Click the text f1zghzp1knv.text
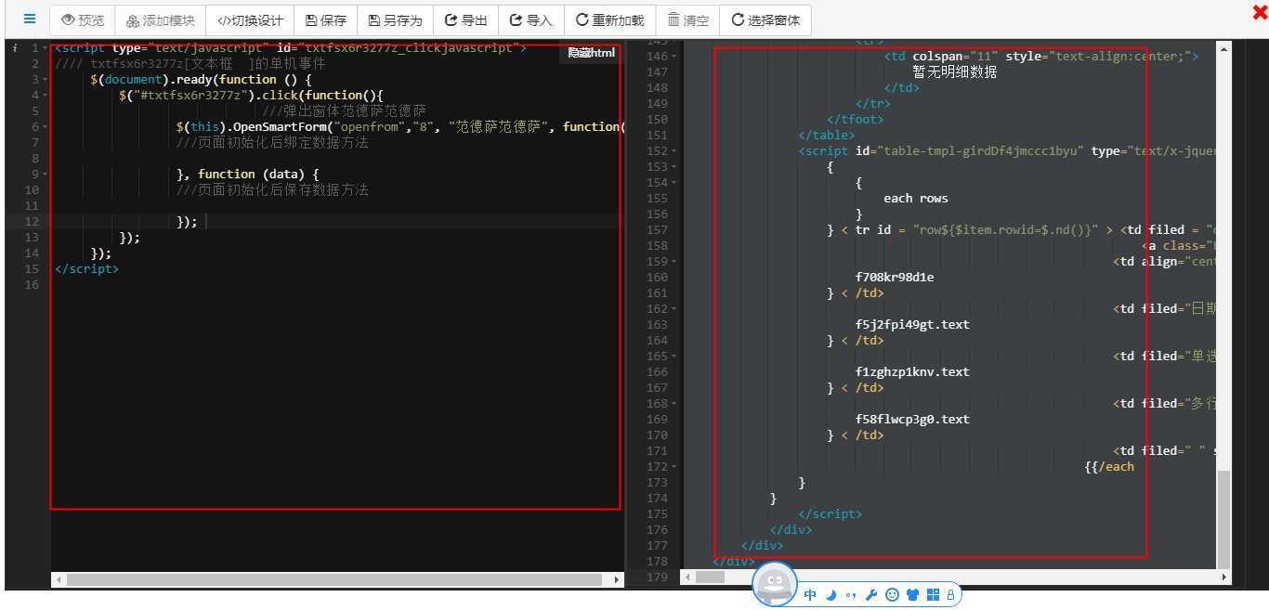Image resolution: width=1269 pixels, height=610 pixels. [x=912, y=372]
